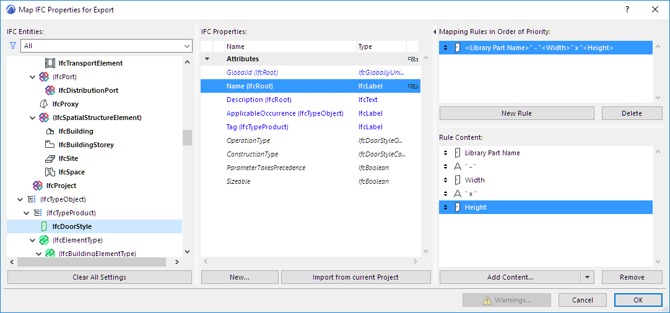Click the help question mark button
The image size is (670, 313).
click(x=627, y=10)
